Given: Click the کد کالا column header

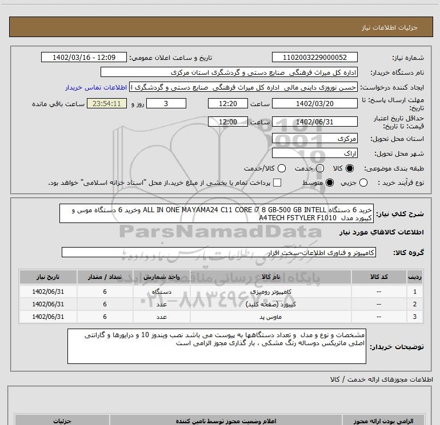Looking at the screenshot, I should coord(379,277).
